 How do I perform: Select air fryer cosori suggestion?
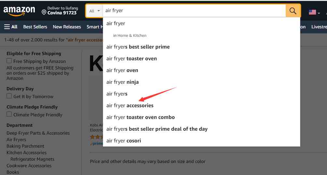[123, 140]
